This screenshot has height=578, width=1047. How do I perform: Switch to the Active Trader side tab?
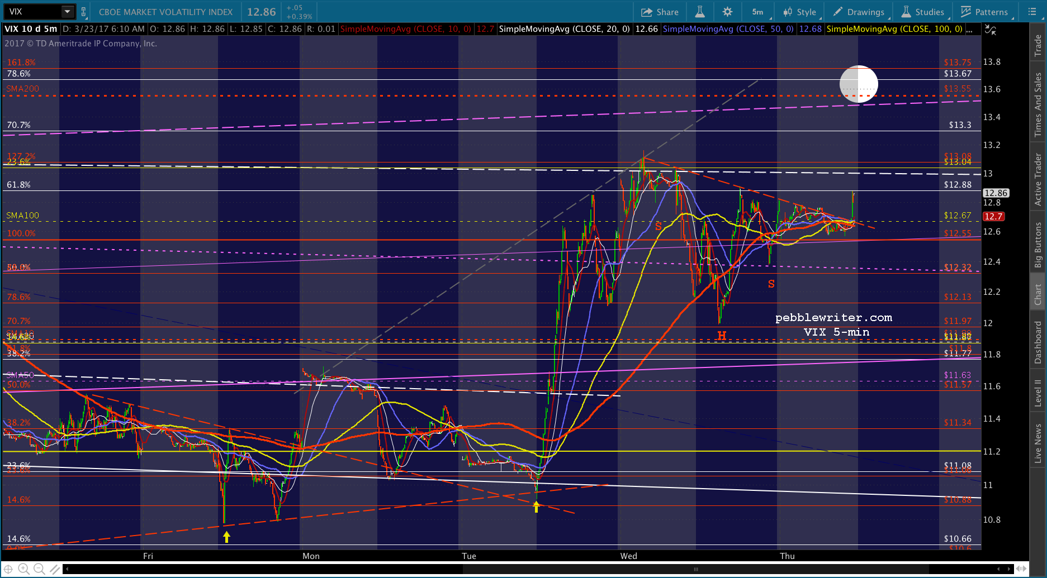click(x=1038, y=179)
